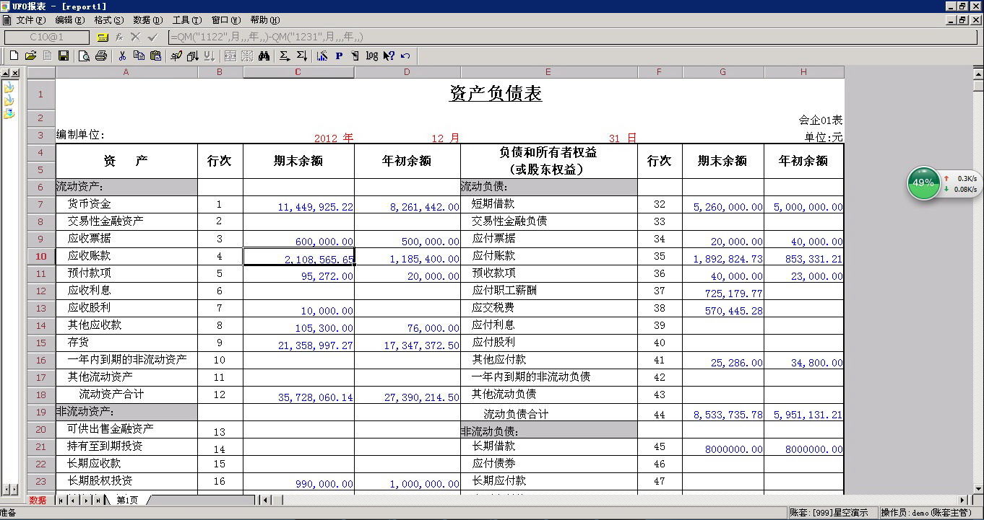The image size is (984, 520).
Task: Click the 流动负债合计 value 8,533,735.78
Action: (x=722, y=413)
